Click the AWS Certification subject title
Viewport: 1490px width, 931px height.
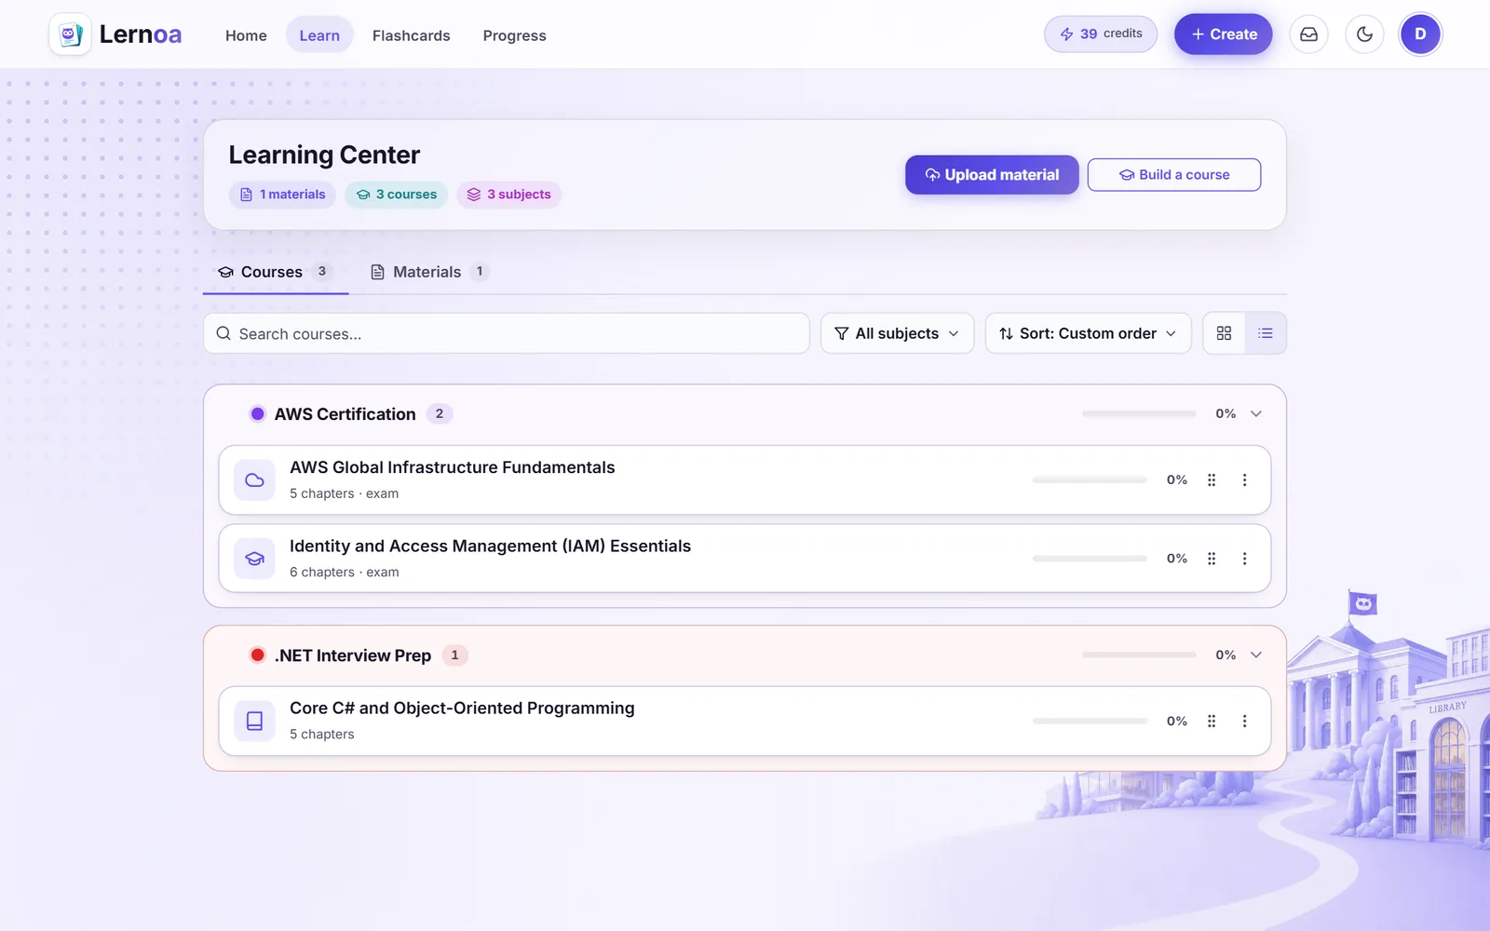pyautogui.click(x=345, y=414)
